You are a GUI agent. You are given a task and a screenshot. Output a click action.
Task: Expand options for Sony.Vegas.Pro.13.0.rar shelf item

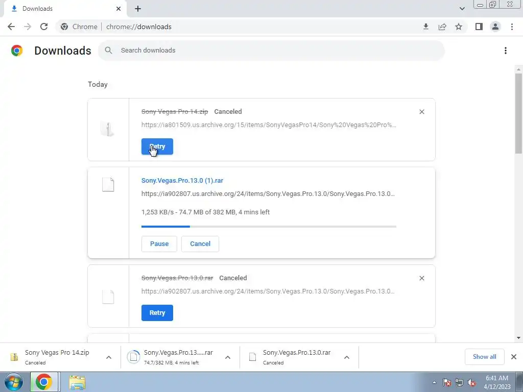coord(347,357)
